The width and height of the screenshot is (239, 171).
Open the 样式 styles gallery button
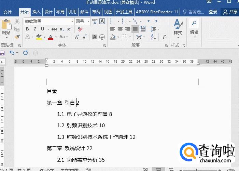[178, 28]
